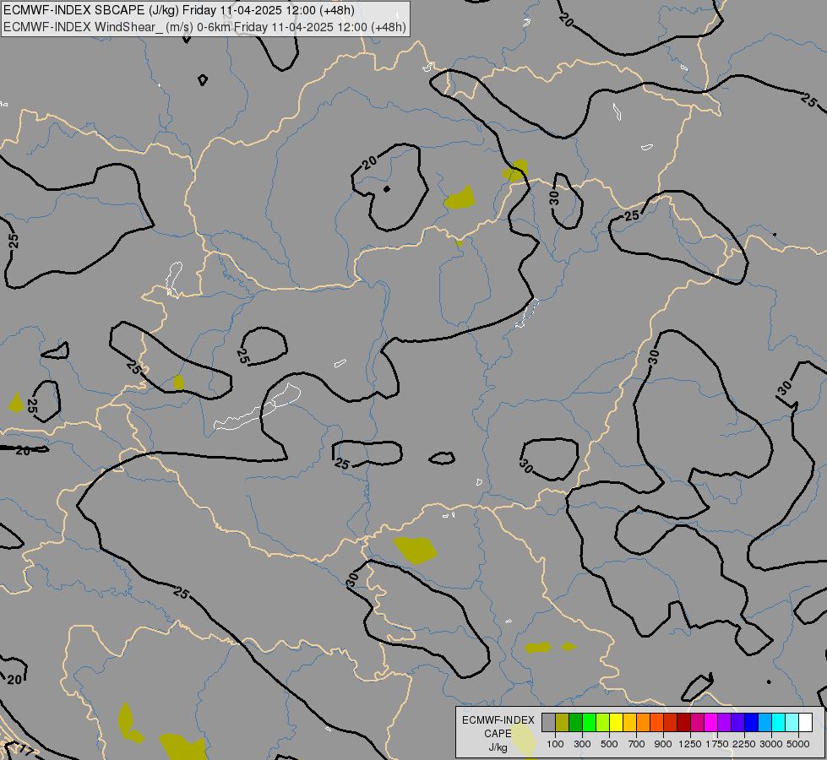Click the '5000' legend tick label

(x=798, y=744)
